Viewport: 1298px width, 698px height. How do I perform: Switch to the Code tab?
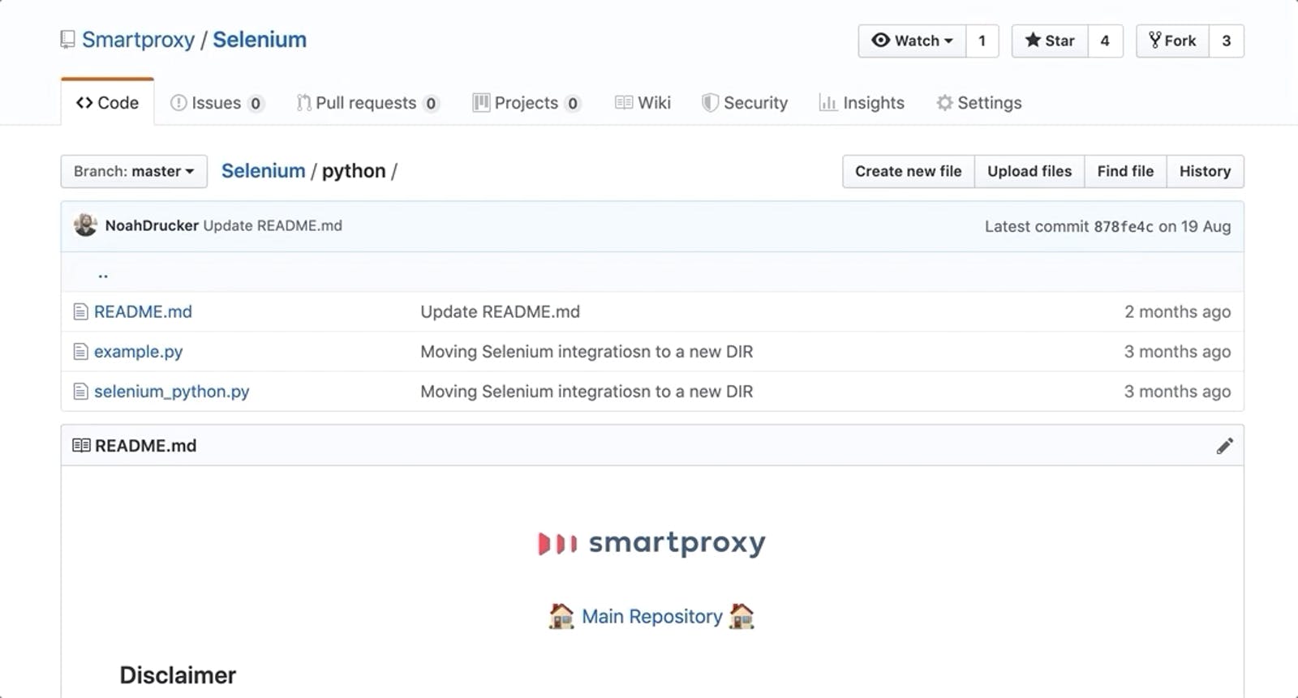[107, 103]
